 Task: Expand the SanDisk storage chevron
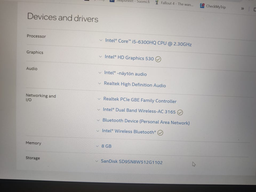click(x=97, y=161)
